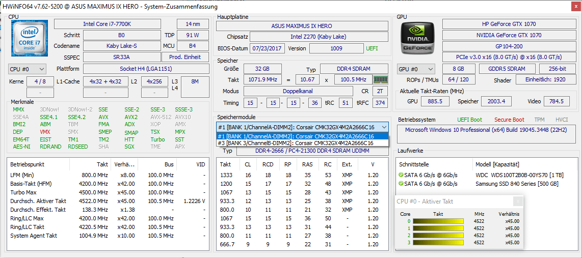Screen dimensions: 582x258
Task: Click the 1333 XMP timing row
Action: click(302, 175)
